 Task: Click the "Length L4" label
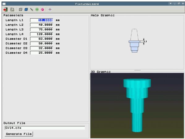tap(15, 34)
